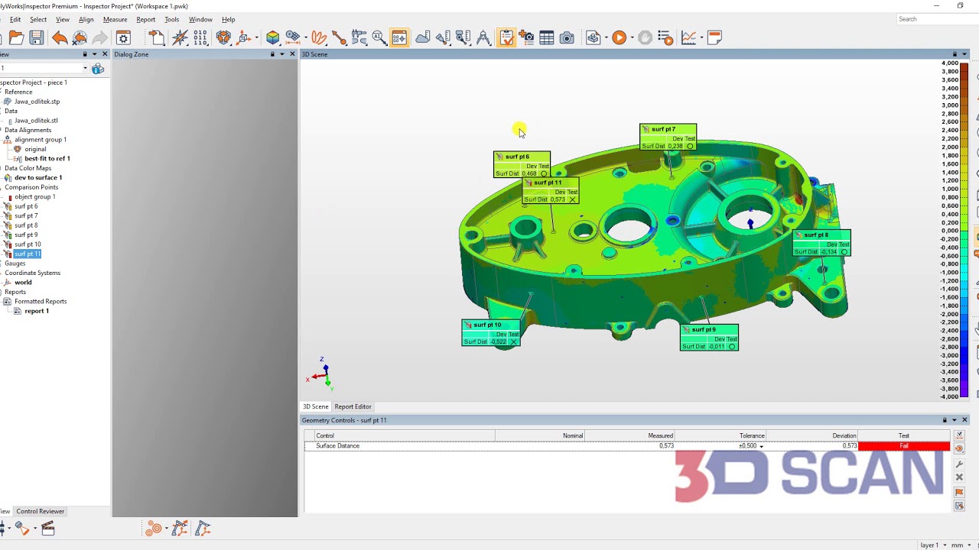Screen dimensions: 979x550
Task: Open the piece selector combo box above the tree
Action: (x=42, y=68)
